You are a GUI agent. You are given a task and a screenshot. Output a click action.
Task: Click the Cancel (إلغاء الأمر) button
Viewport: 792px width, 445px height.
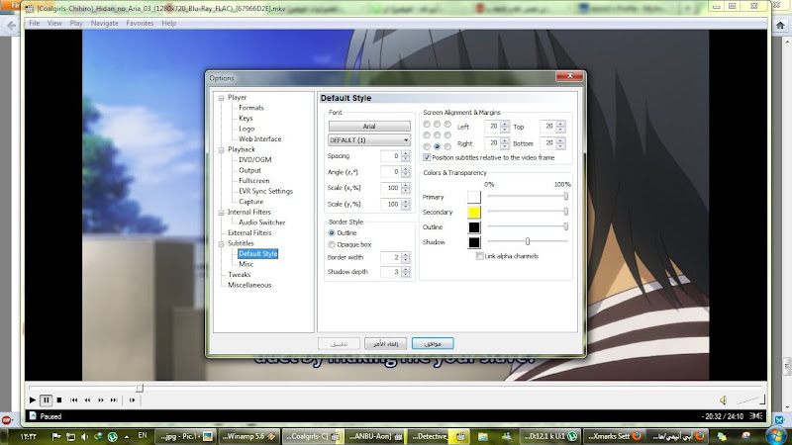(x=385, y=343)
